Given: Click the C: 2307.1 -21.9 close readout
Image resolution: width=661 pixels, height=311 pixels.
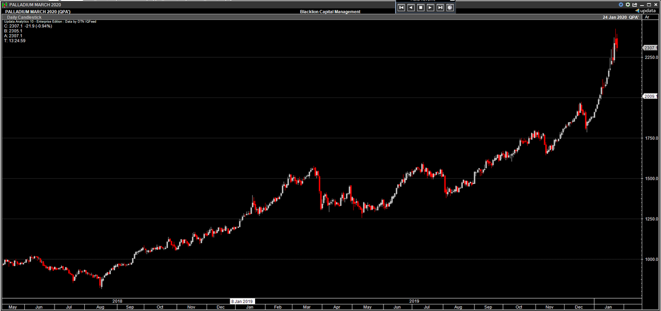Looking at the screenshot, I should pos(28,26).
